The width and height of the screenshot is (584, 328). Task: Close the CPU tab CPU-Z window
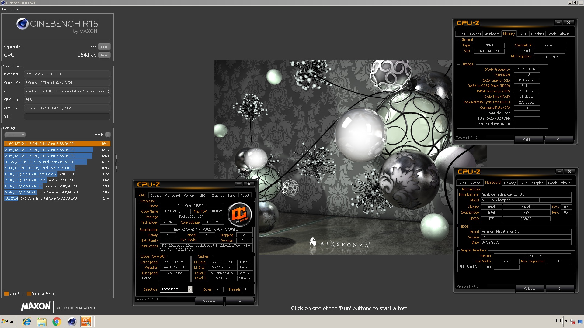tap(249, 184)
